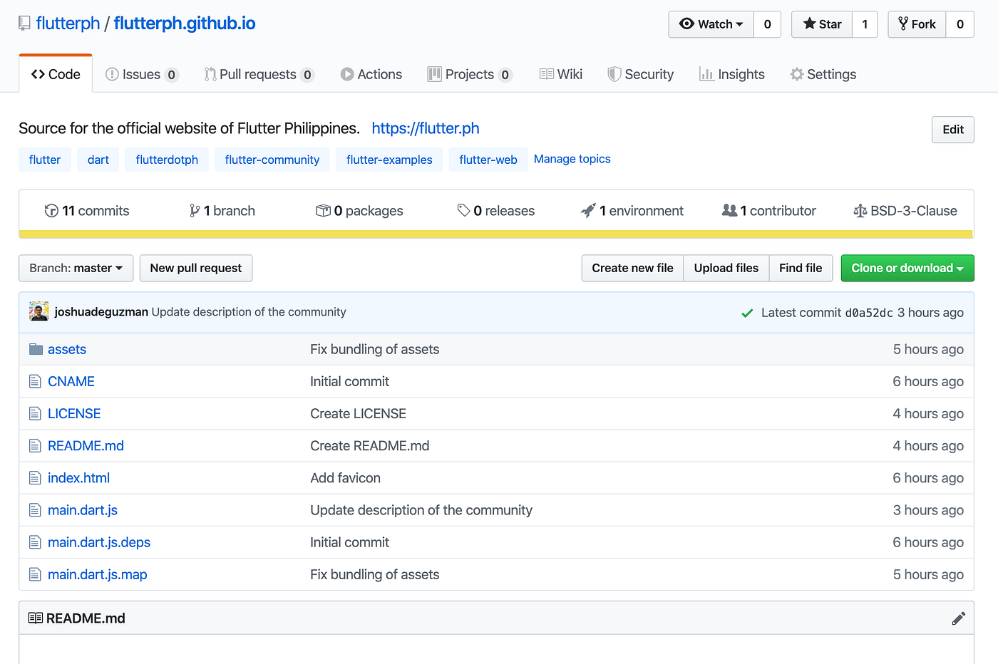Open the assets folder icon
Screen dimensions: 998x664
click(x=36, y=349)
